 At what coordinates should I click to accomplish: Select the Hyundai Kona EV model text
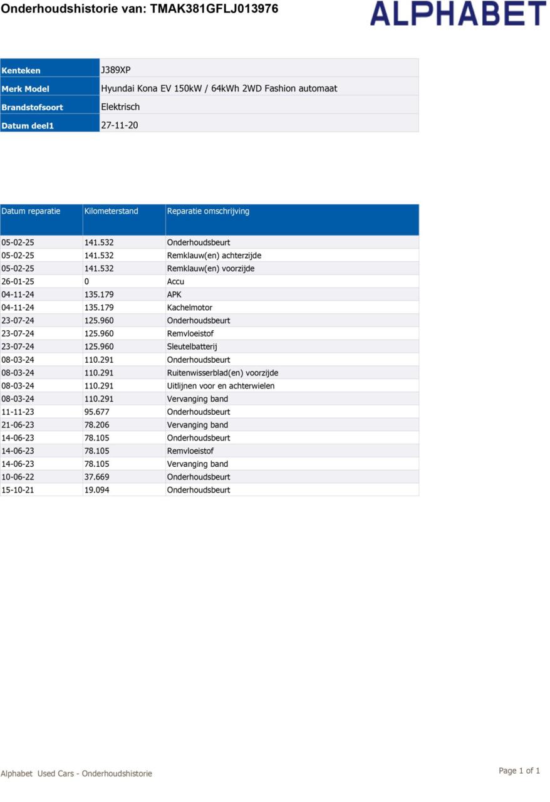(219, 88)
